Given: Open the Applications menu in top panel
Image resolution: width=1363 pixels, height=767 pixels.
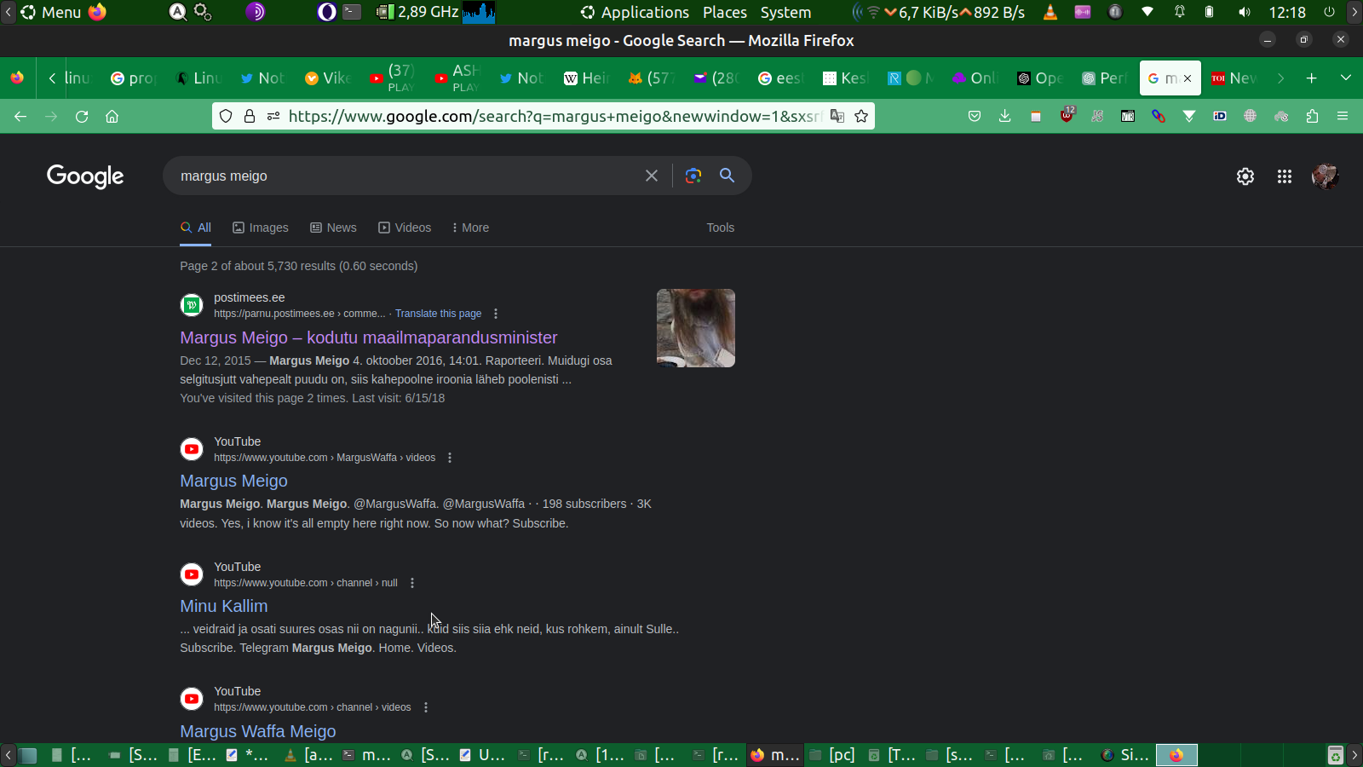Looking at the screenshot, I should pyautogui.click(x=635, y=13).
